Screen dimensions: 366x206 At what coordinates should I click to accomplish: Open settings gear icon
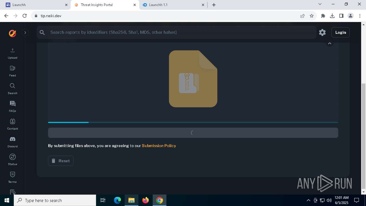pyautogui.click(x=322, y=32)
